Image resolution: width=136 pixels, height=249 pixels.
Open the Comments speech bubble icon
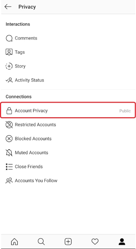coord(9,38)
